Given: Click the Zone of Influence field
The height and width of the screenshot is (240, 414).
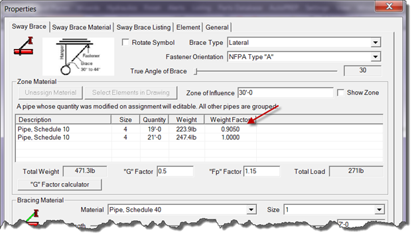Looking at the screenshot, I should (x=285, y=93).
